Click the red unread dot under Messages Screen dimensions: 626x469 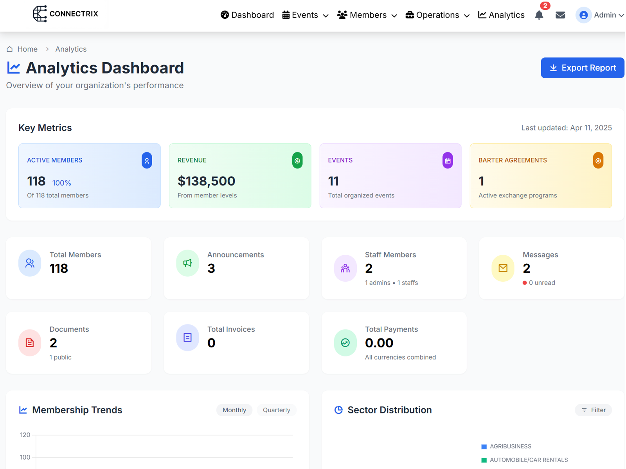coord(525,283)
